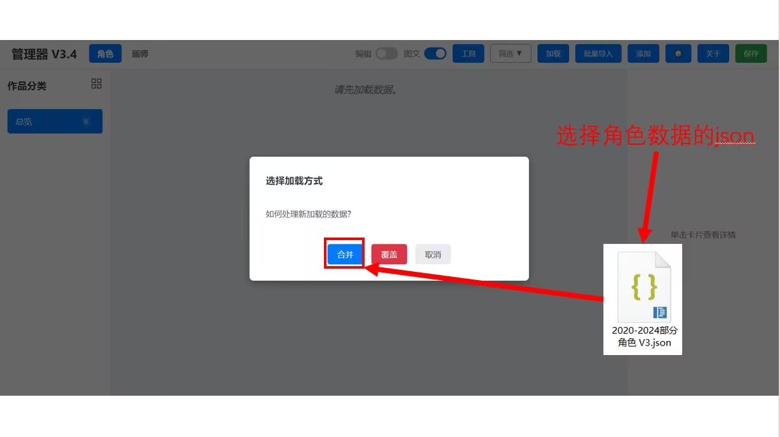Image resolution: width=780 pixels, height=437 pixels.
Task: Select the 总览 category in sidebar
Action: [55, 121]
